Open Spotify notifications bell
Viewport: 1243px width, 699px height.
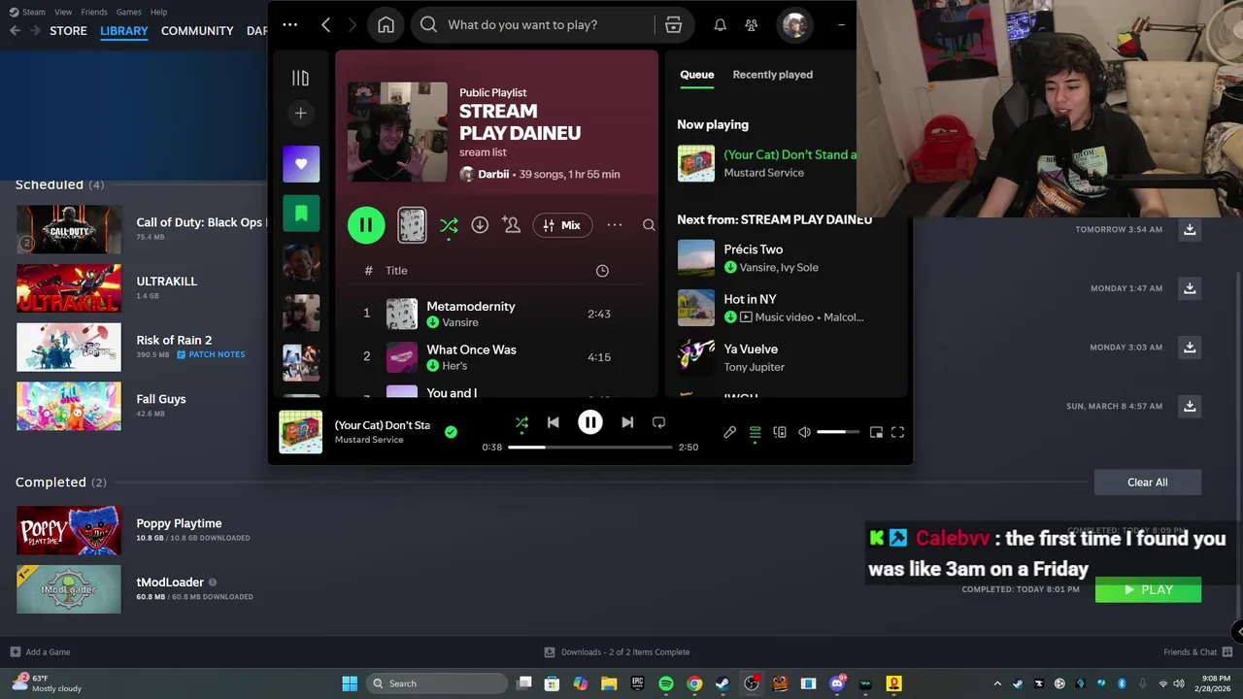click(720, 25)
